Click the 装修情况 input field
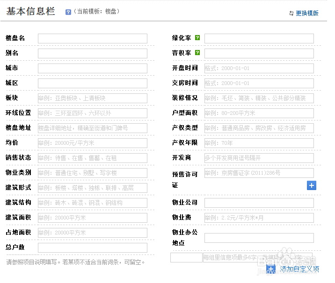335x283 pixels. [259, 98]
